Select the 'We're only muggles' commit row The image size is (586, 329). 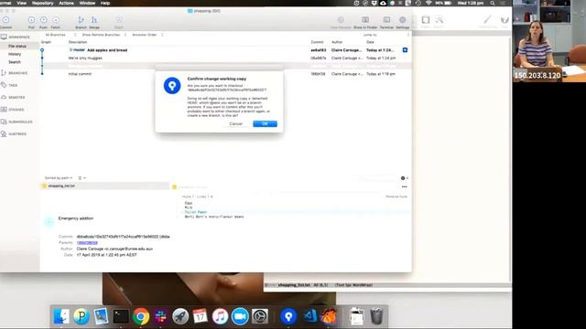(x=226, y=58)
